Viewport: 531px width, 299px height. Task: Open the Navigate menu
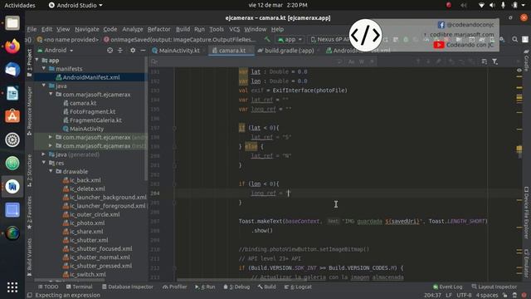pyautogui.click(x=87, y=29)
